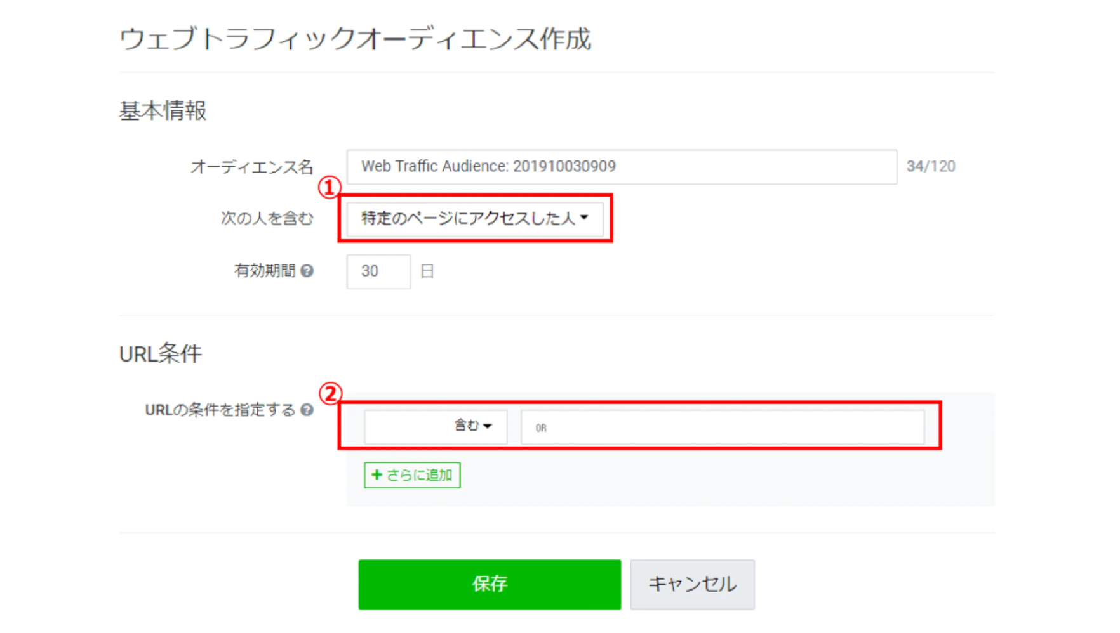Image resolution: width=1120 pixels, height=633 pixels.
Task: Open the 特定のページにアクセスした人 dropdown
Action: [x=475, y=219]
